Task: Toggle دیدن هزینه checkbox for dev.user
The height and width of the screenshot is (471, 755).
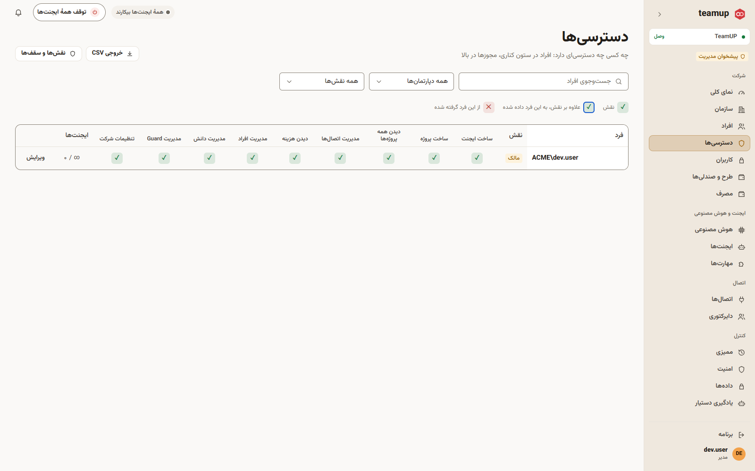Action: (295, 158)
